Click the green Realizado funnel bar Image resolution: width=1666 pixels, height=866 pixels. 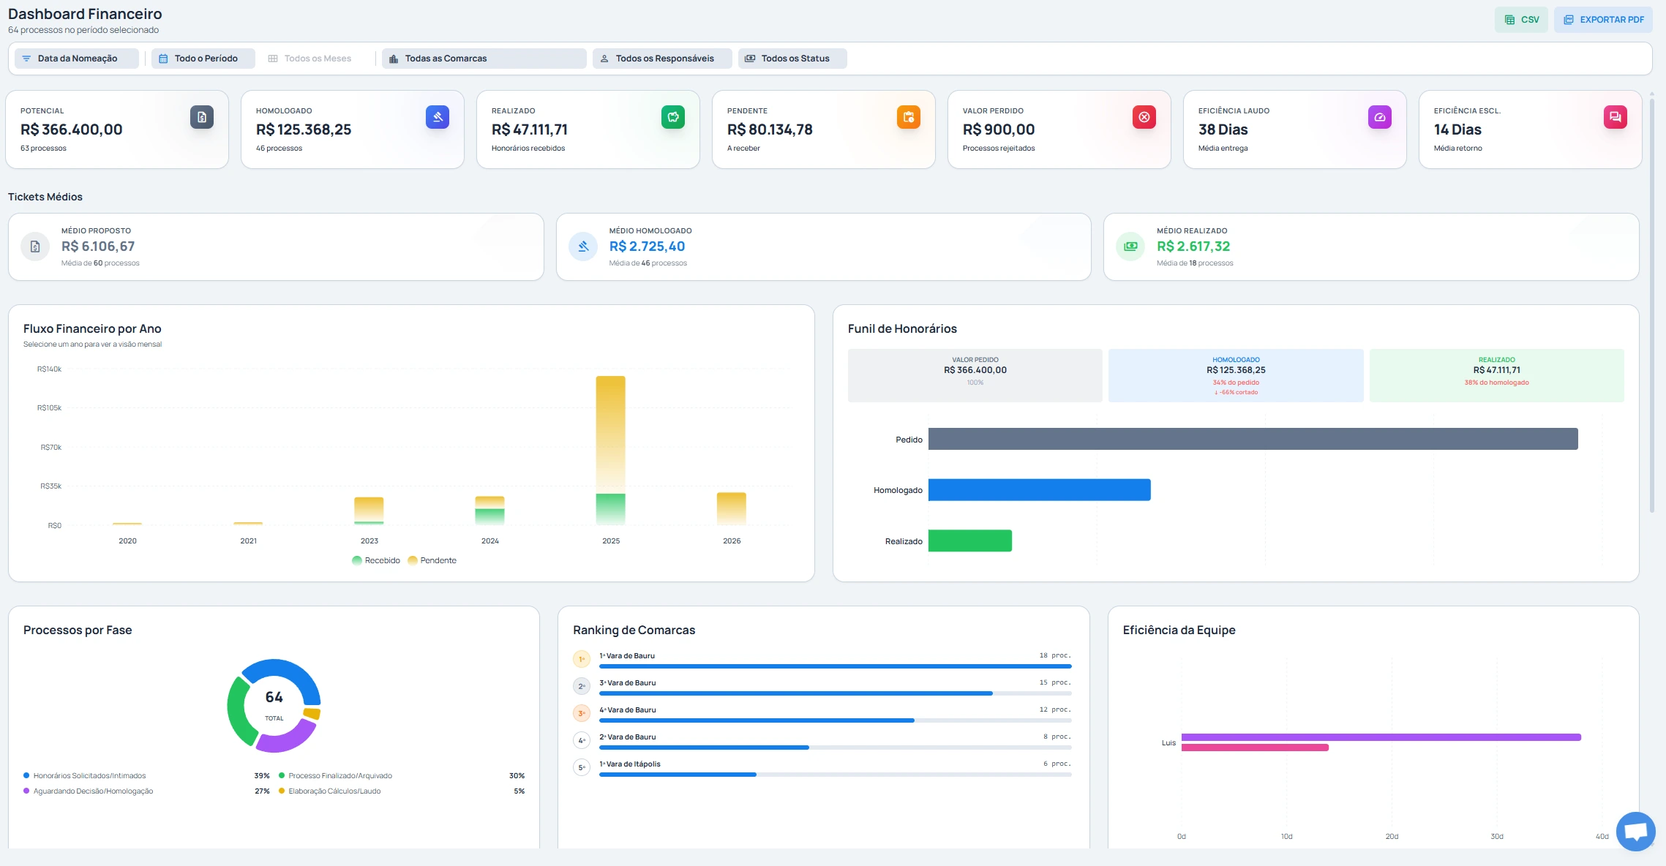(x=970, y=541)
